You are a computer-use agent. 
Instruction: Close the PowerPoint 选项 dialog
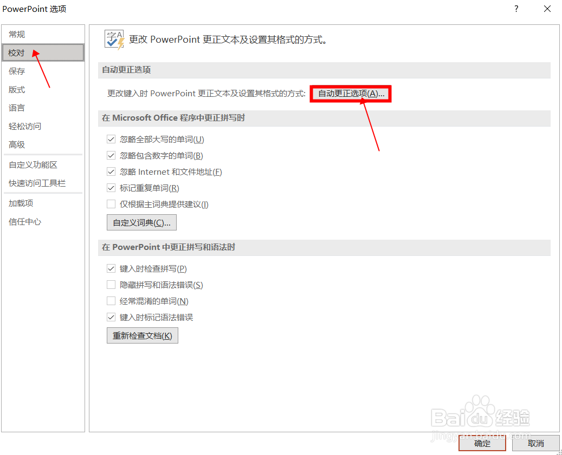[x=547, y=9]
